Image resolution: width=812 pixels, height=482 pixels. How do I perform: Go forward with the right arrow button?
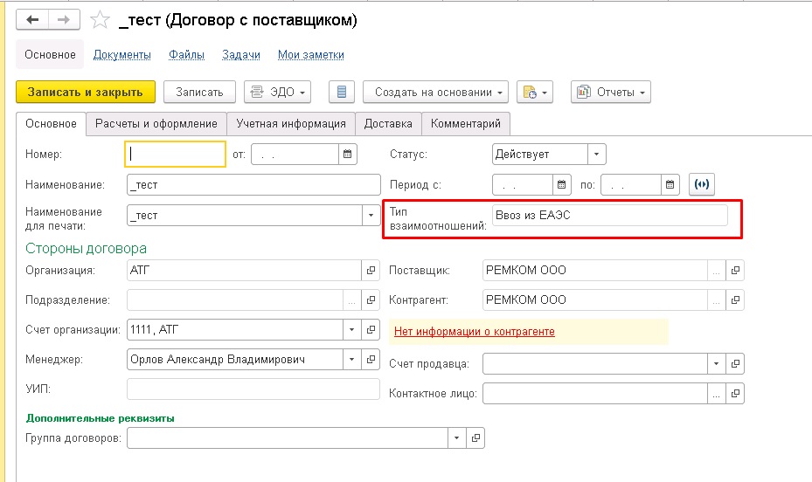[64, 20]
